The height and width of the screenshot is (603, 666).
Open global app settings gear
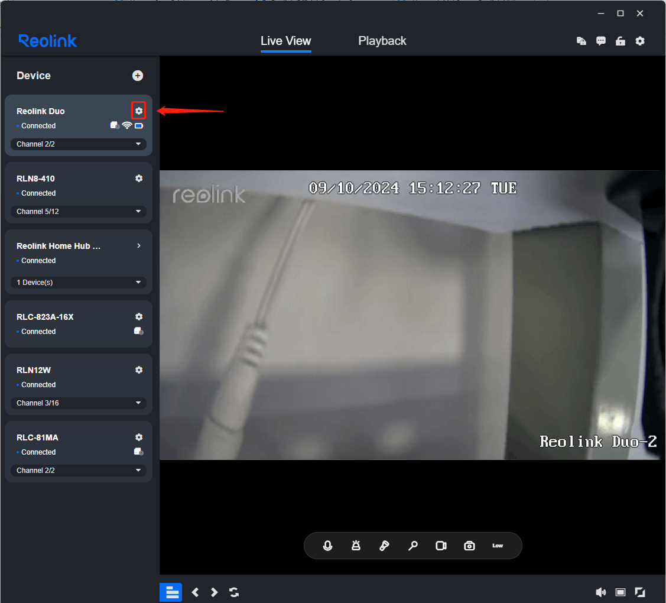pyautogui.click(x=640, y=41)
